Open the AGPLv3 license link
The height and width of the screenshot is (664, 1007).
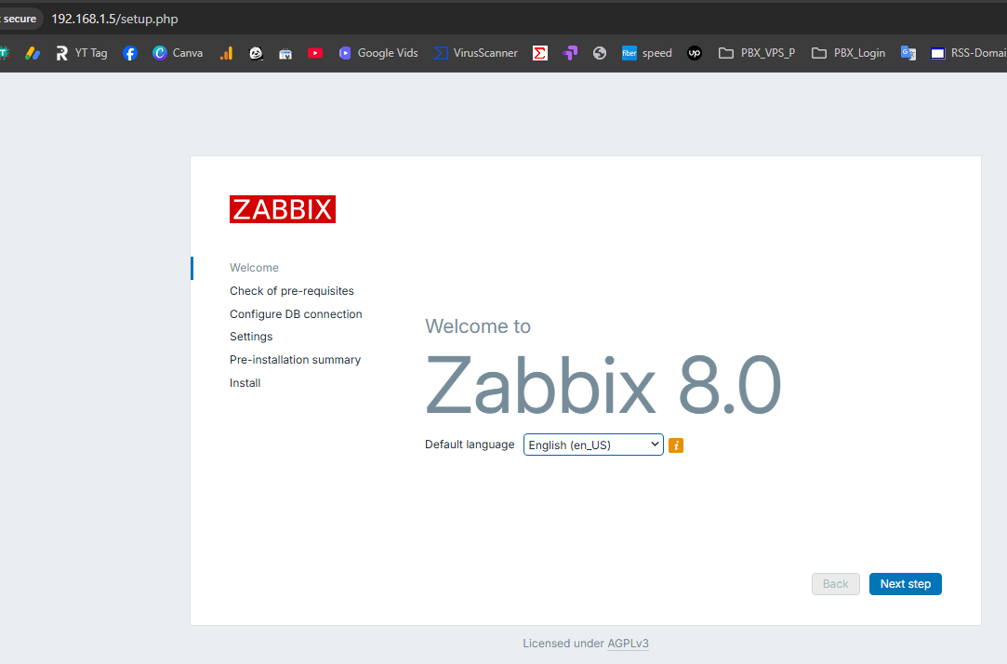tap(628, 644)
